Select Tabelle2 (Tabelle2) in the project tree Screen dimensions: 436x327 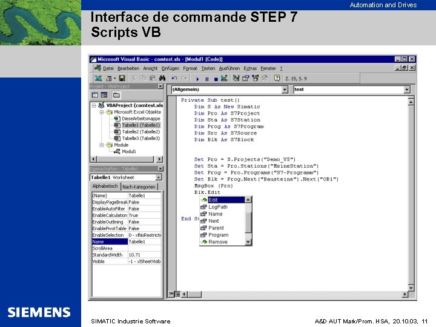(140, 132)
